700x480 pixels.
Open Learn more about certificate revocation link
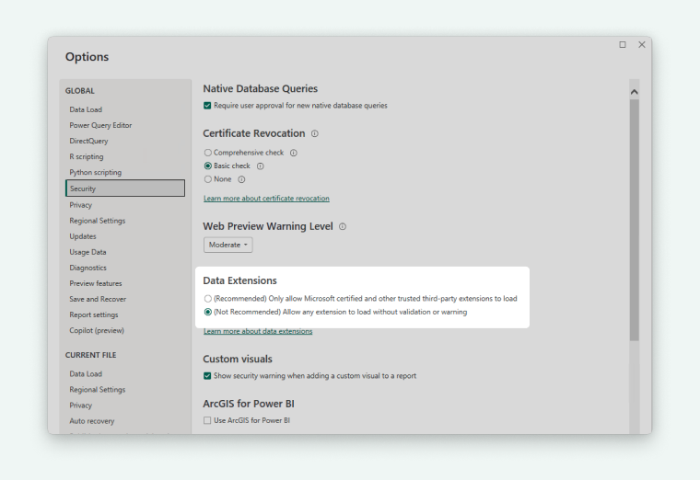pyautogui.click(x=266, y=199)
